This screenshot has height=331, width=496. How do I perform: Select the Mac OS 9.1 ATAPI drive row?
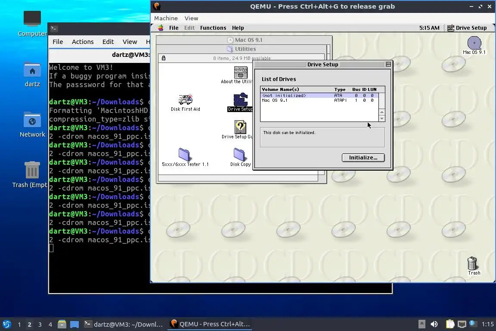pyautogui.click(x=319, y=100)
